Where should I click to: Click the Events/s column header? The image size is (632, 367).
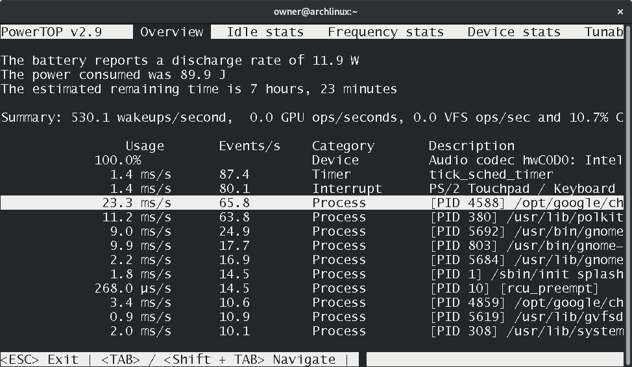[250, 146]
